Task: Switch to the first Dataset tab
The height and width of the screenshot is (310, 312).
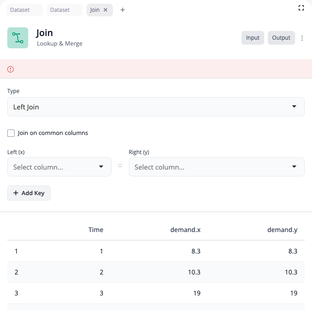Action: tap(23, 10)
